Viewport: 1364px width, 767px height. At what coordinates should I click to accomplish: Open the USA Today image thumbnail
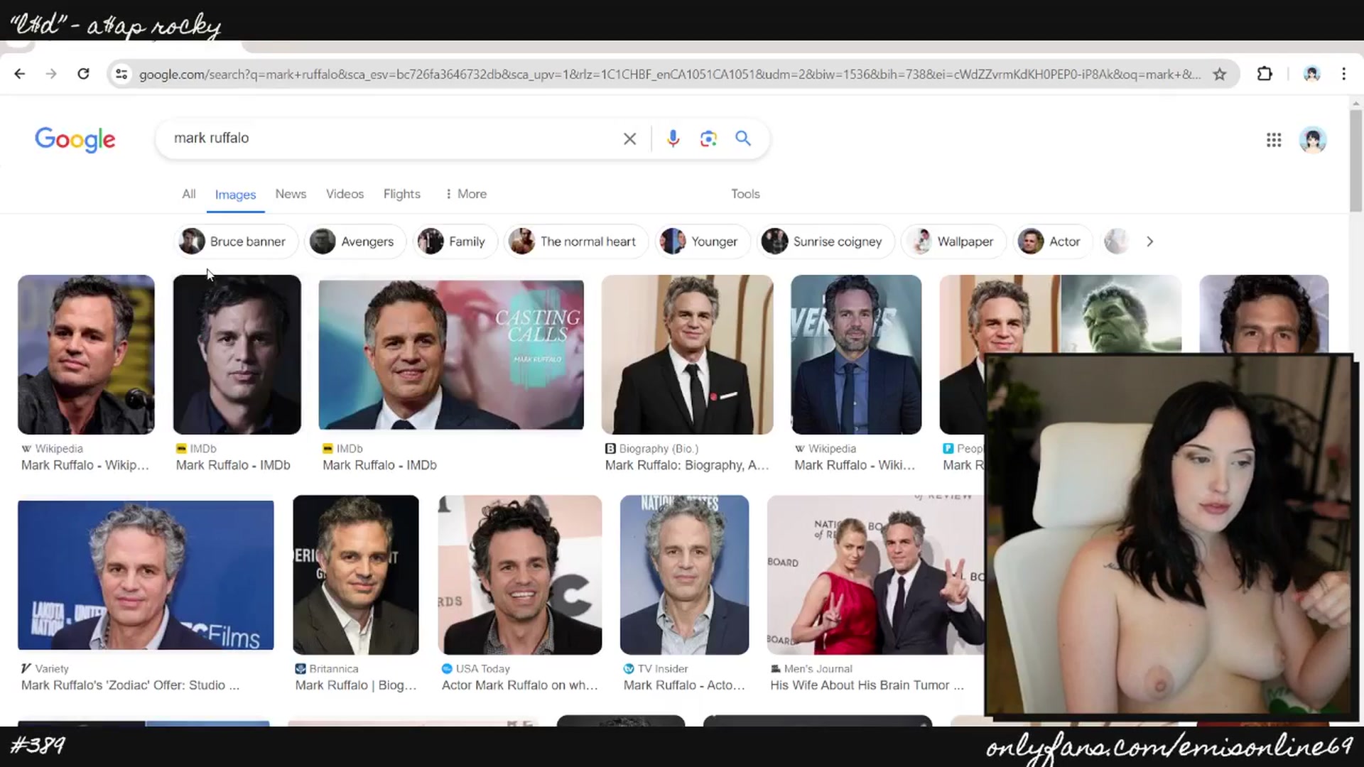coord(520,575)
